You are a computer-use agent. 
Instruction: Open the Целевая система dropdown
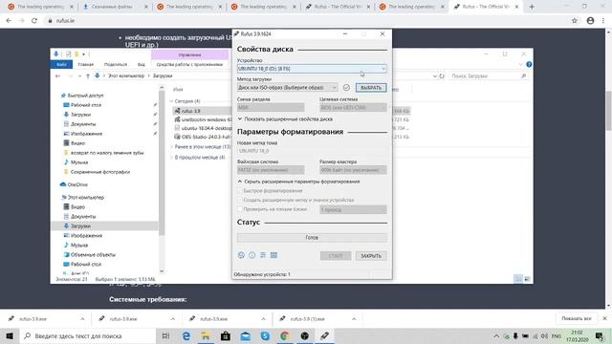pyautogui.click(x=353, y=107)
